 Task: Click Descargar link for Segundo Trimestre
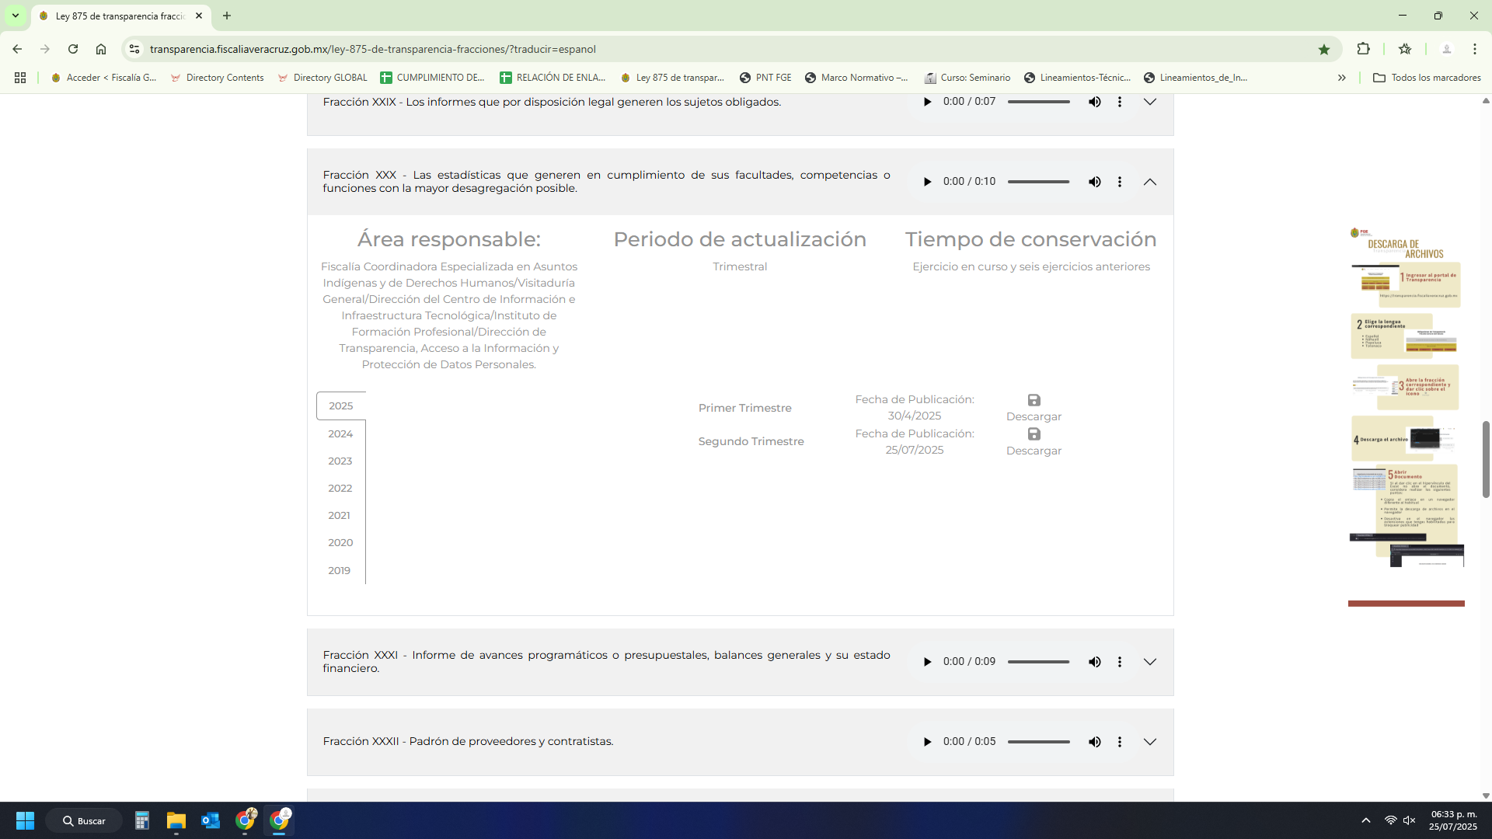click(1034, 451)
